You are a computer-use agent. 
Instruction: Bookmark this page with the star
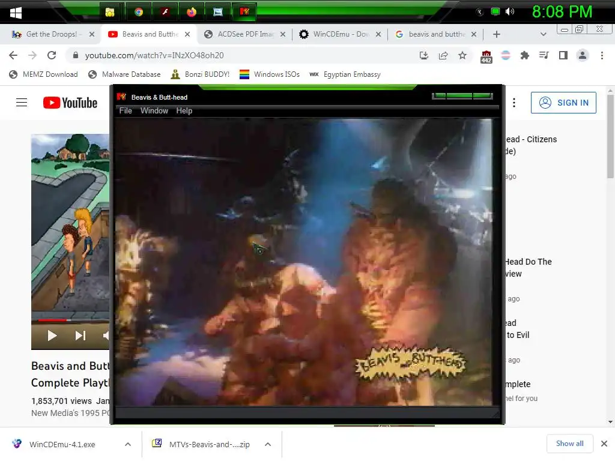point(462,55)
